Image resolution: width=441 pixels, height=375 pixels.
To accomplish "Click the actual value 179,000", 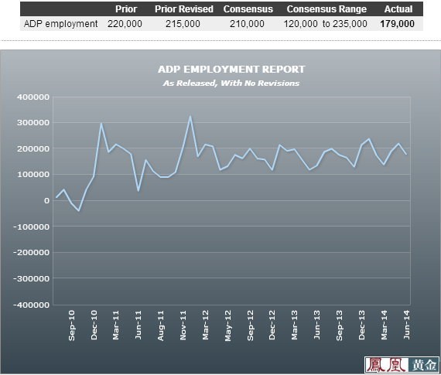I will click(x=397, y=24).
